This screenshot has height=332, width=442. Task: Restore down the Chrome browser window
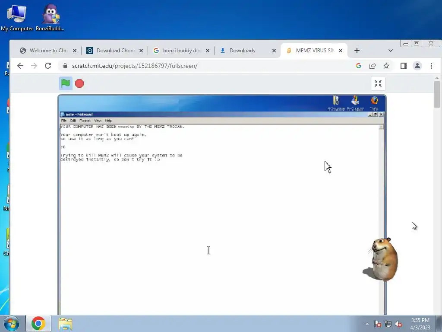click(417, 44)
